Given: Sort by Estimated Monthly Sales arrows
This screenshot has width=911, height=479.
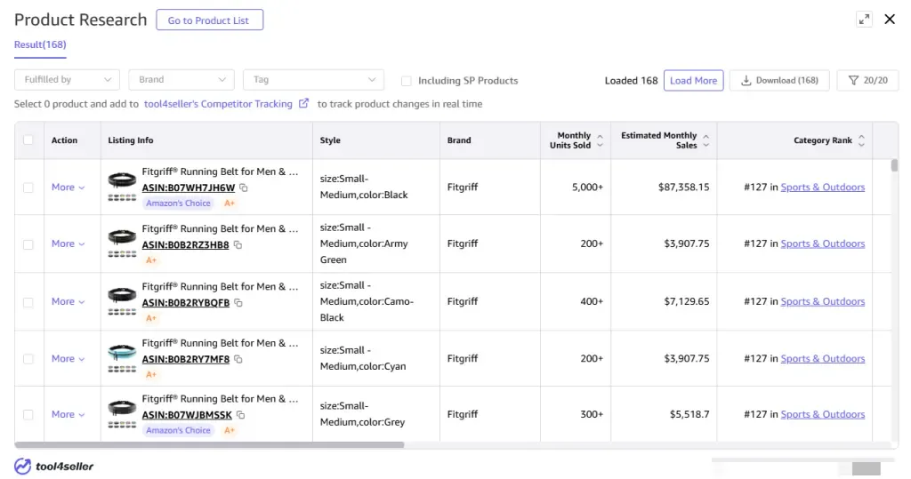Looking at the screenshot, I should click(705, 140).
